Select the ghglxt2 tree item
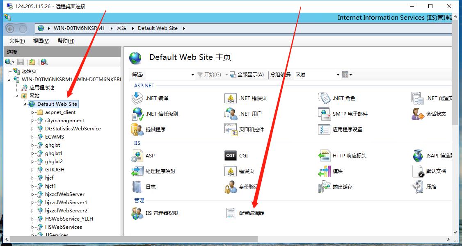462x246 pixels. 54,162
